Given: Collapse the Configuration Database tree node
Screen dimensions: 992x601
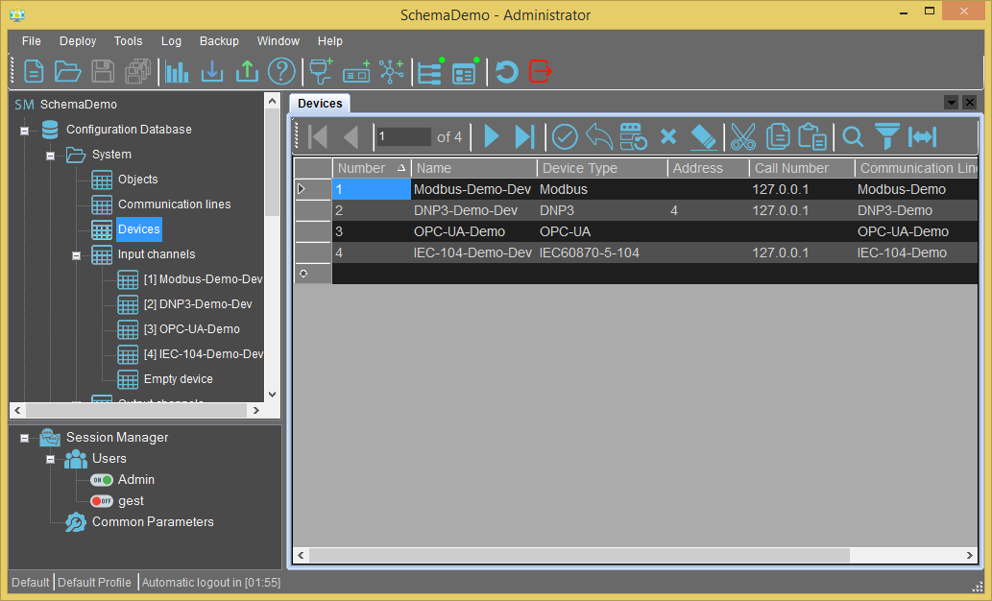Looking at the screenshot, I should [25, 131].
